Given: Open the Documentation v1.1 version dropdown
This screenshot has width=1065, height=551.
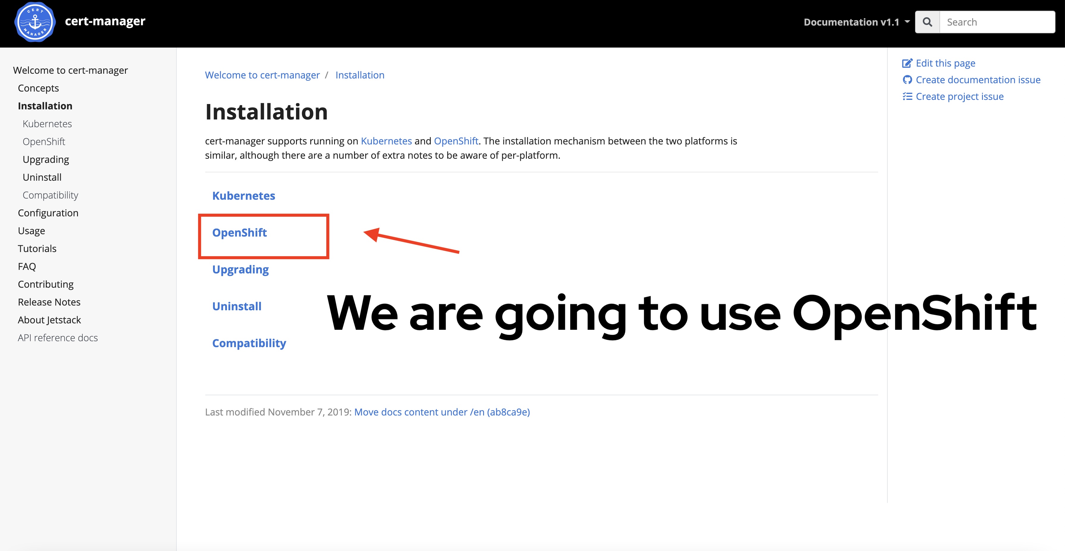Looking at the screenshot, I should tap(857, 22).
